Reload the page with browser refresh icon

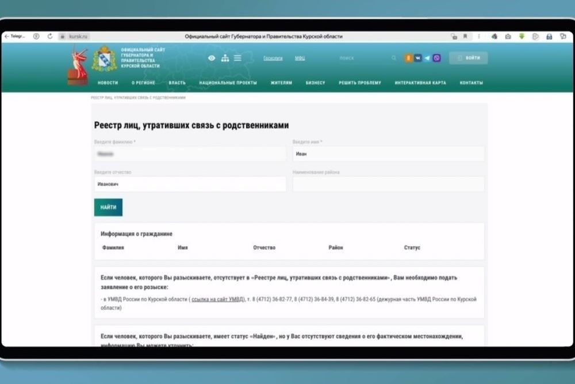click(50, 36)
